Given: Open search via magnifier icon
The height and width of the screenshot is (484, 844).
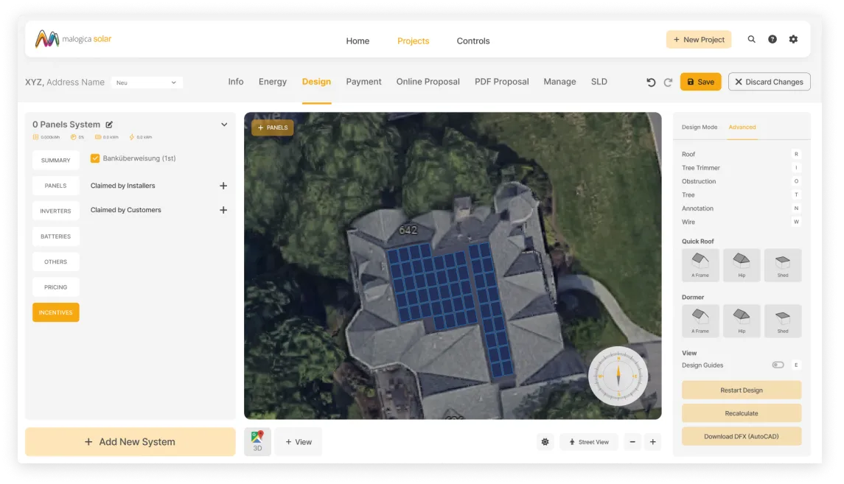Looking at the screenshot, I should point(751,40).
